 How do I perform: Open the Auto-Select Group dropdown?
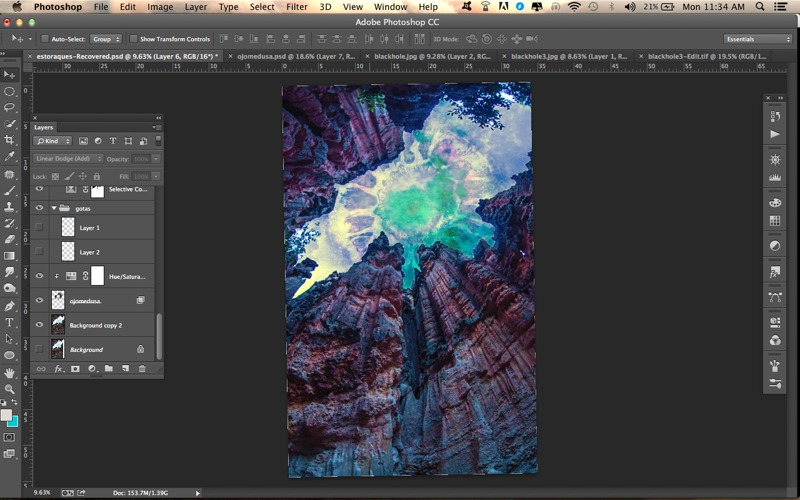click(106, 39)
